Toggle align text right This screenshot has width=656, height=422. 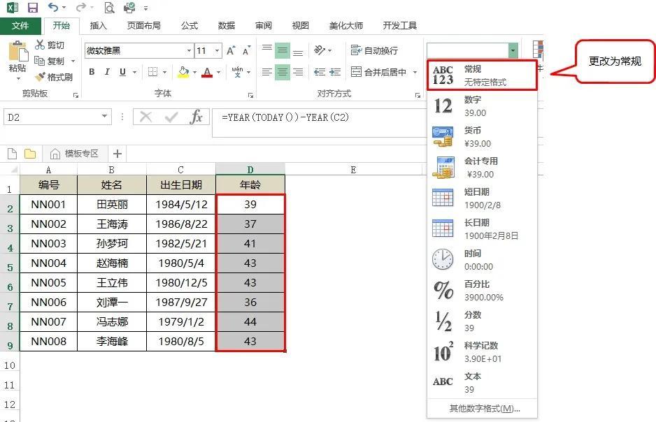[298, 72]
